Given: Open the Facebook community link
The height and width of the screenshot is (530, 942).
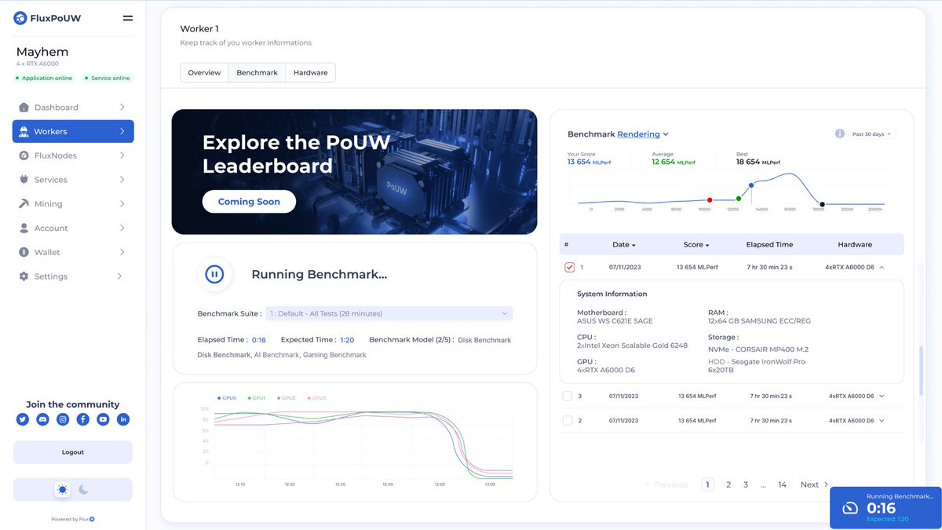Looking at the screenshot, I should pyautogui.click(x=83, y=420).
